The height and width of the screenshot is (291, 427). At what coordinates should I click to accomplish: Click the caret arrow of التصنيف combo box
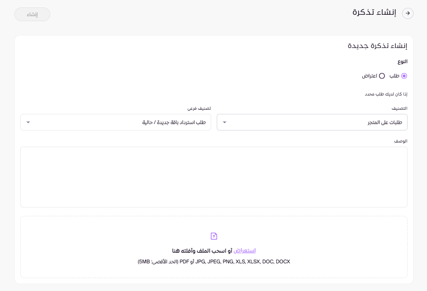click(225, 122)
